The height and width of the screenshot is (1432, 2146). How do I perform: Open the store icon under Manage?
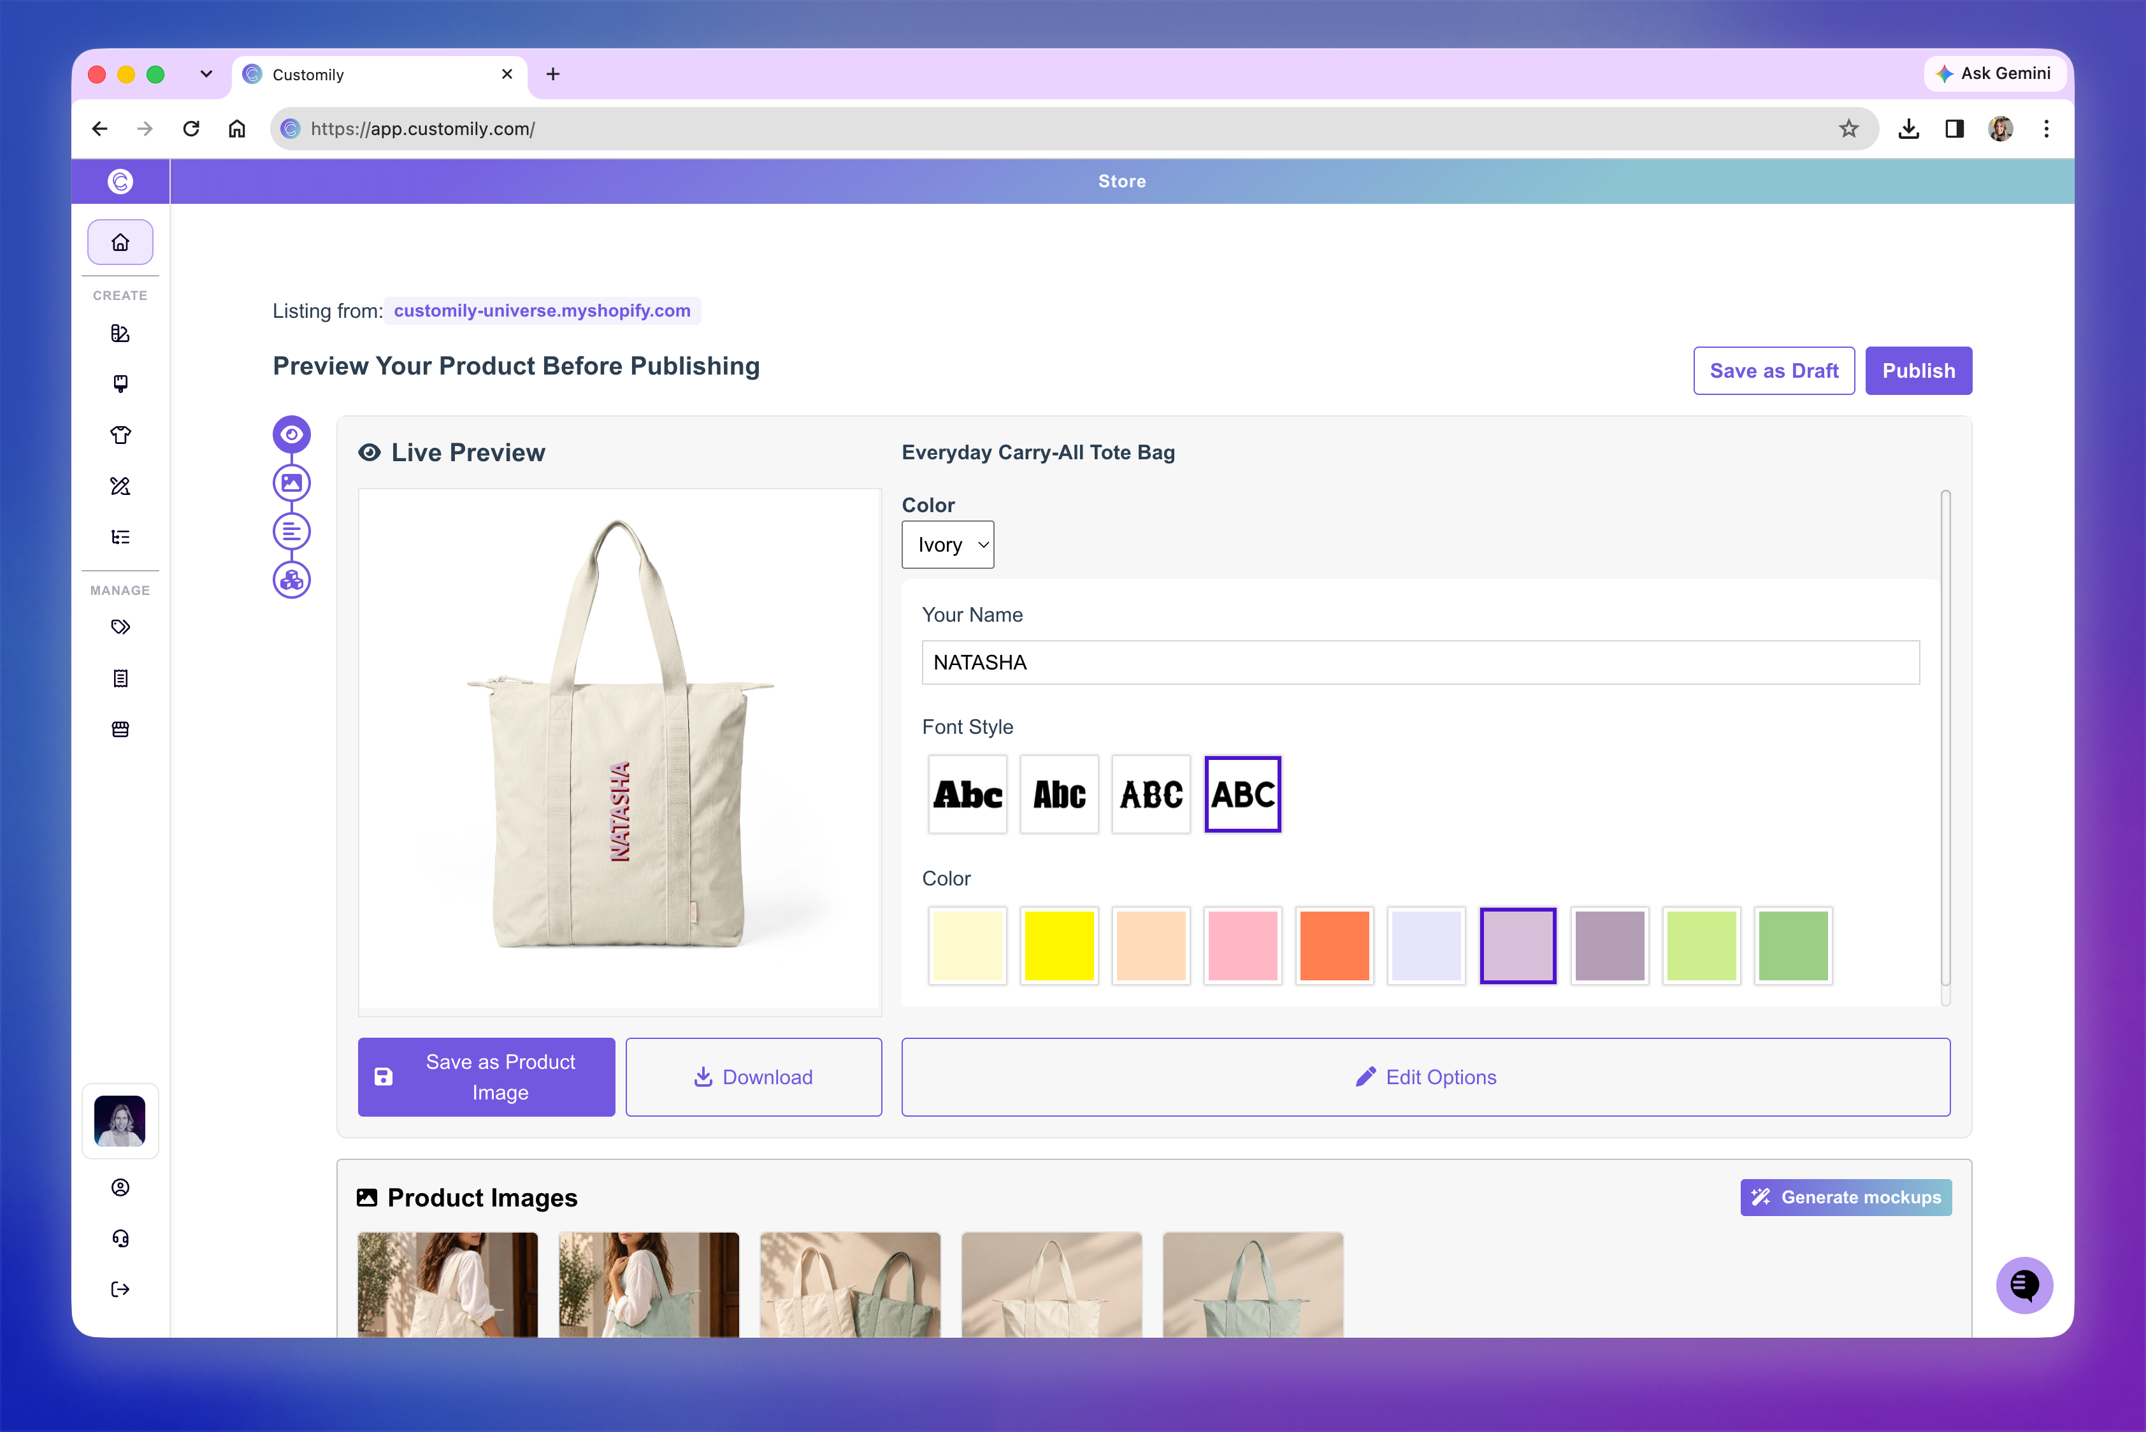click(120, 730)
